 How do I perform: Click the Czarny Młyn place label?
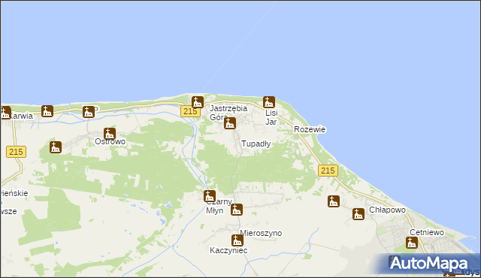pyautogui.click(x=219, y=207)
